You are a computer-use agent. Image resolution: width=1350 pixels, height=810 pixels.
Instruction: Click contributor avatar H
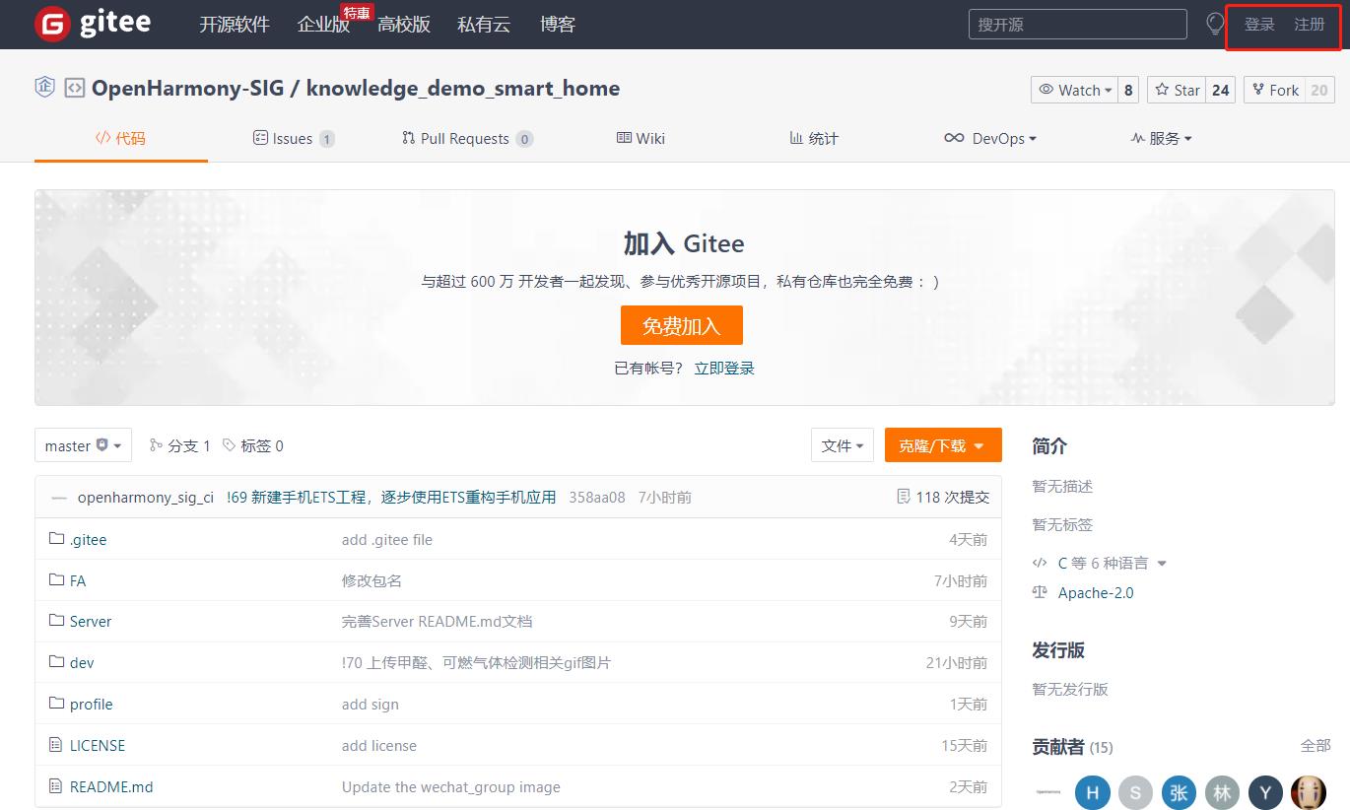[1092, 792]
